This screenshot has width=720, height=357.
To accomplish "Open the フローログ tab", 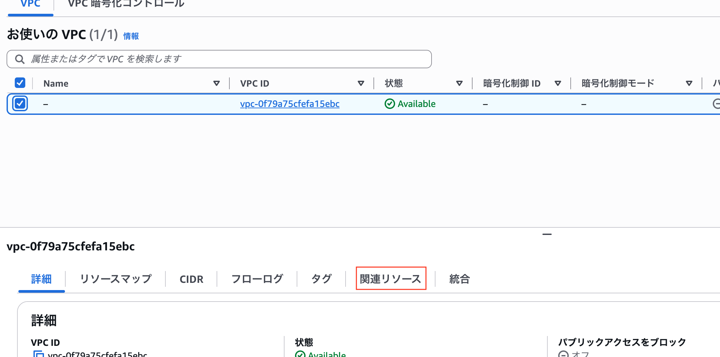I will pyautogui.click(x=257, y=279).
